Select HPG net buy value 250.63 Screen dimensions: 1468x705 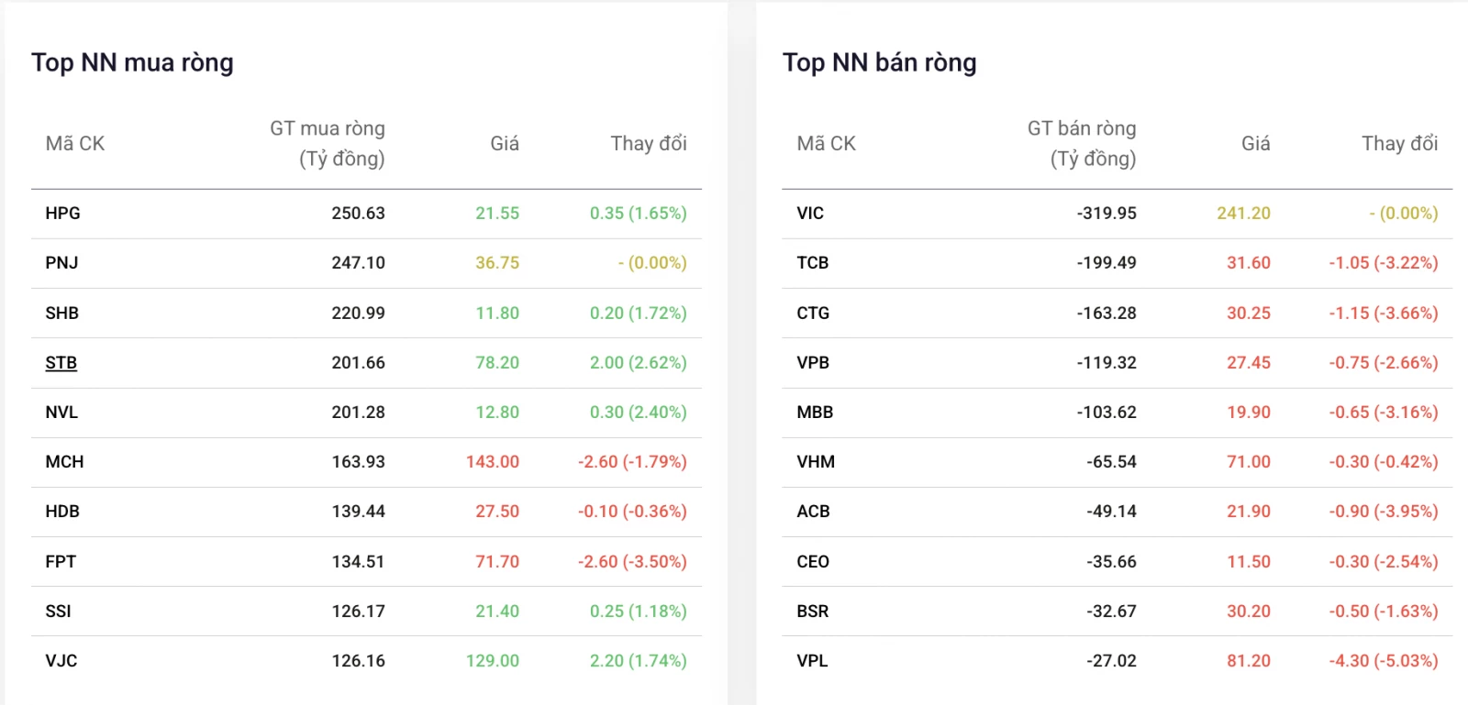(359, 214)
